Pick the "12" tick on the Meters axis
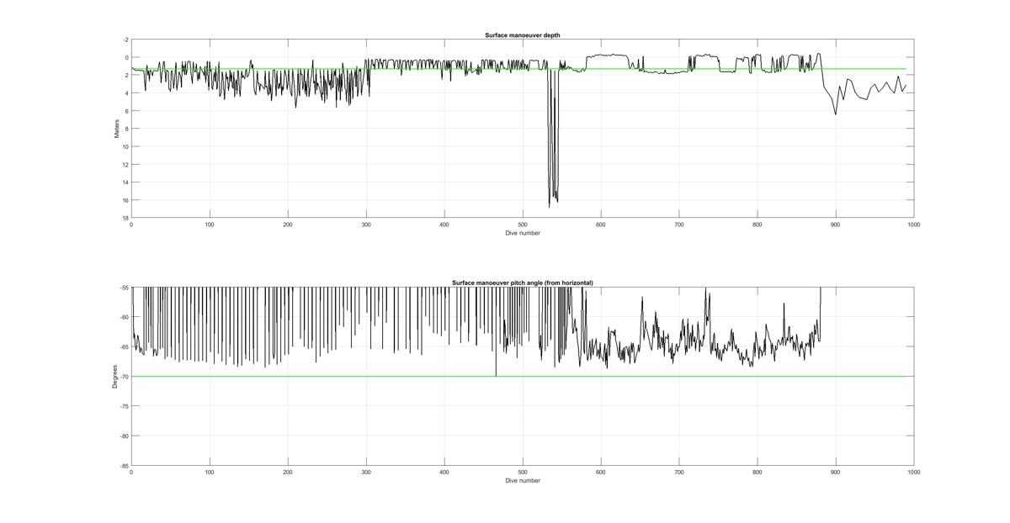The height and width of the screenshot is (523, 1010). pyautogui.click(x=125, y=164)
